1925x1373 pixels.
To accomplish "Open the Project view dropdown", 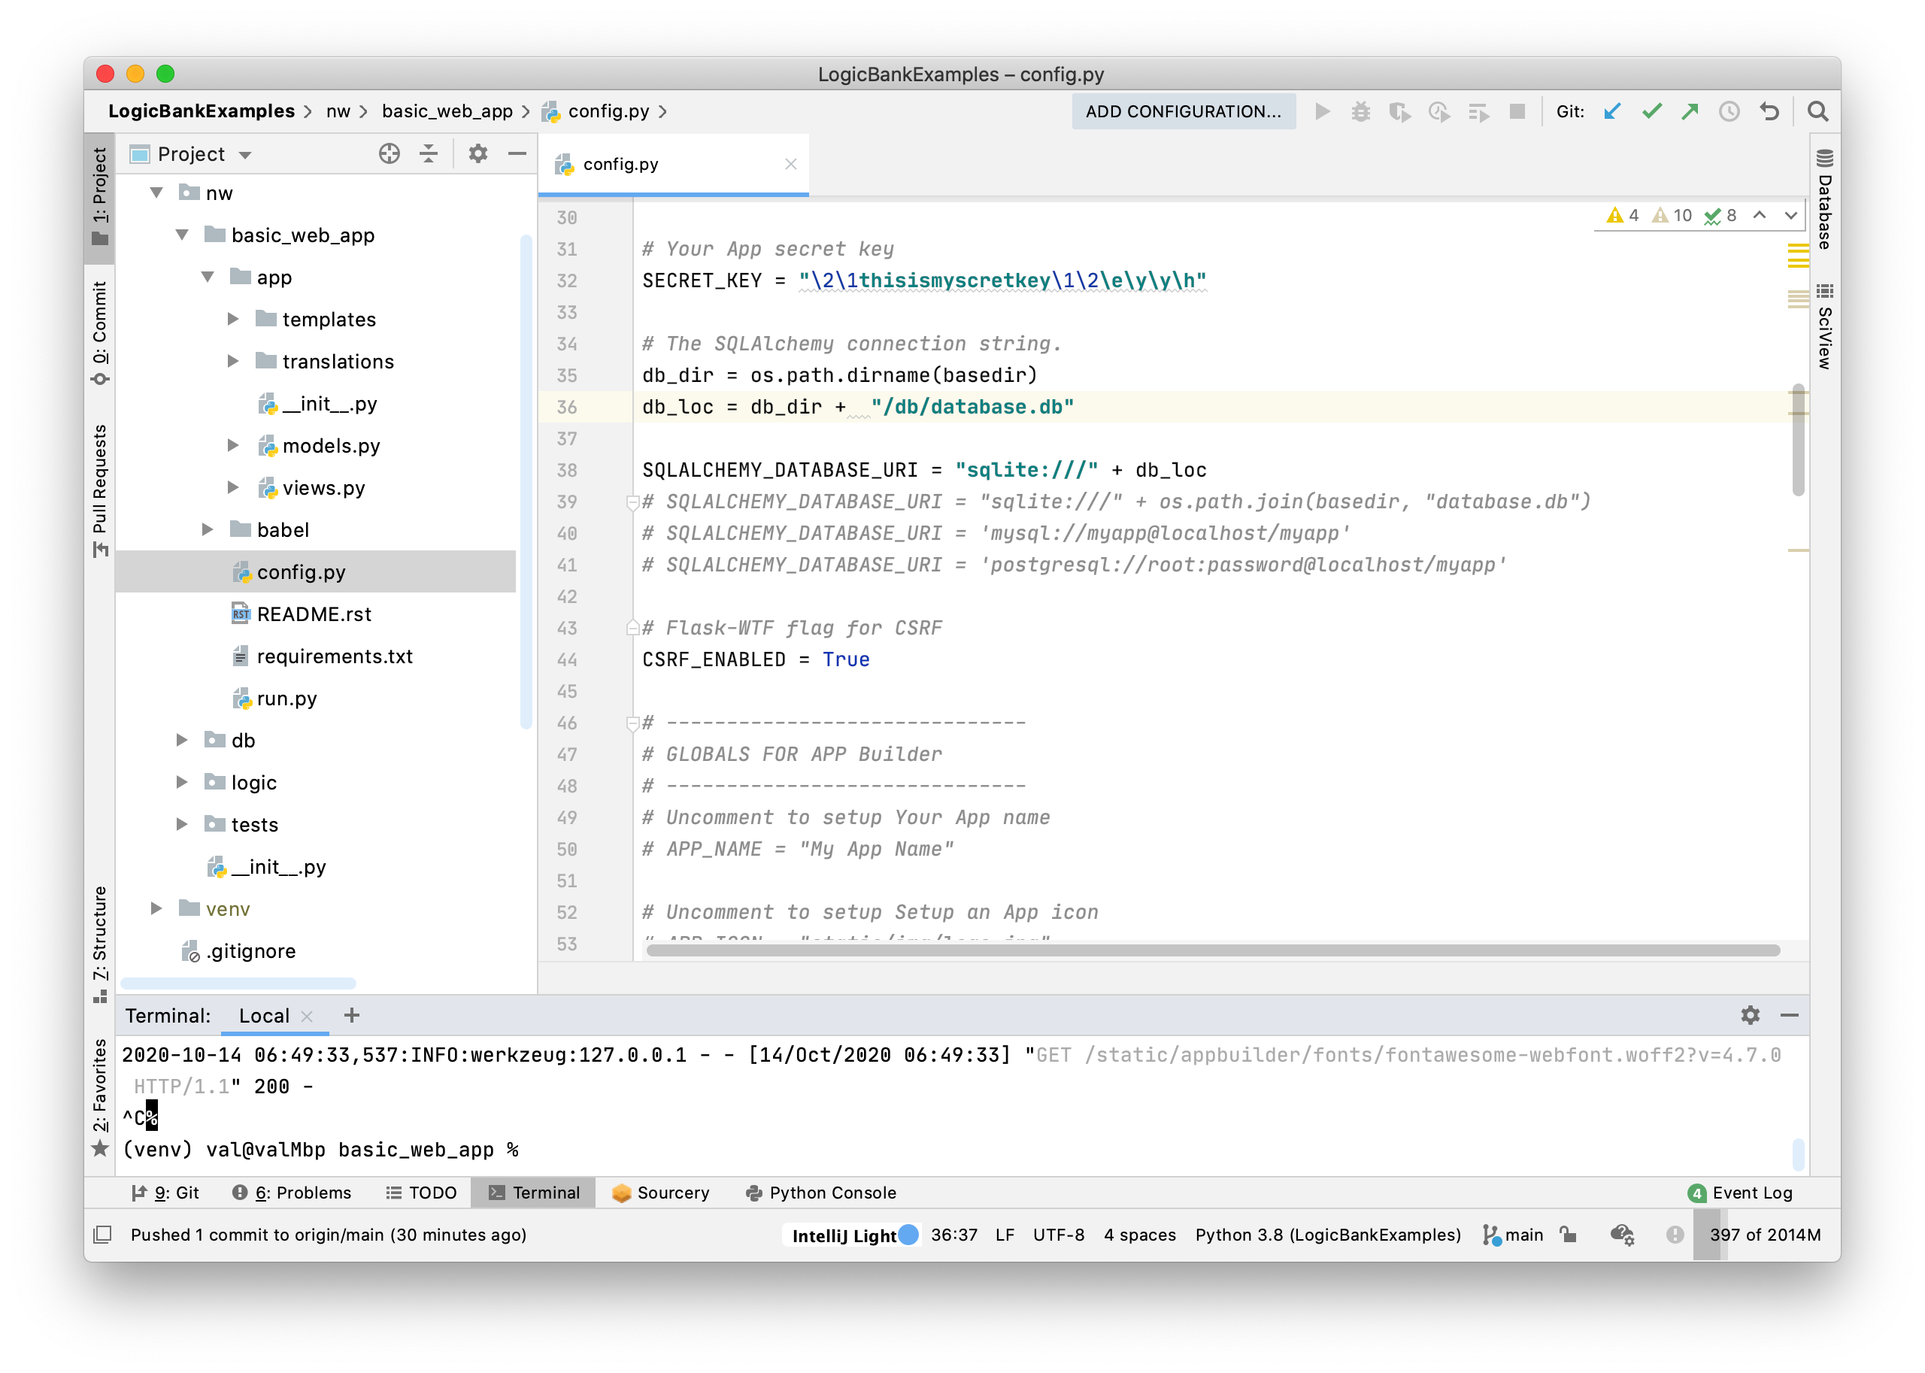I will (245, 155).
